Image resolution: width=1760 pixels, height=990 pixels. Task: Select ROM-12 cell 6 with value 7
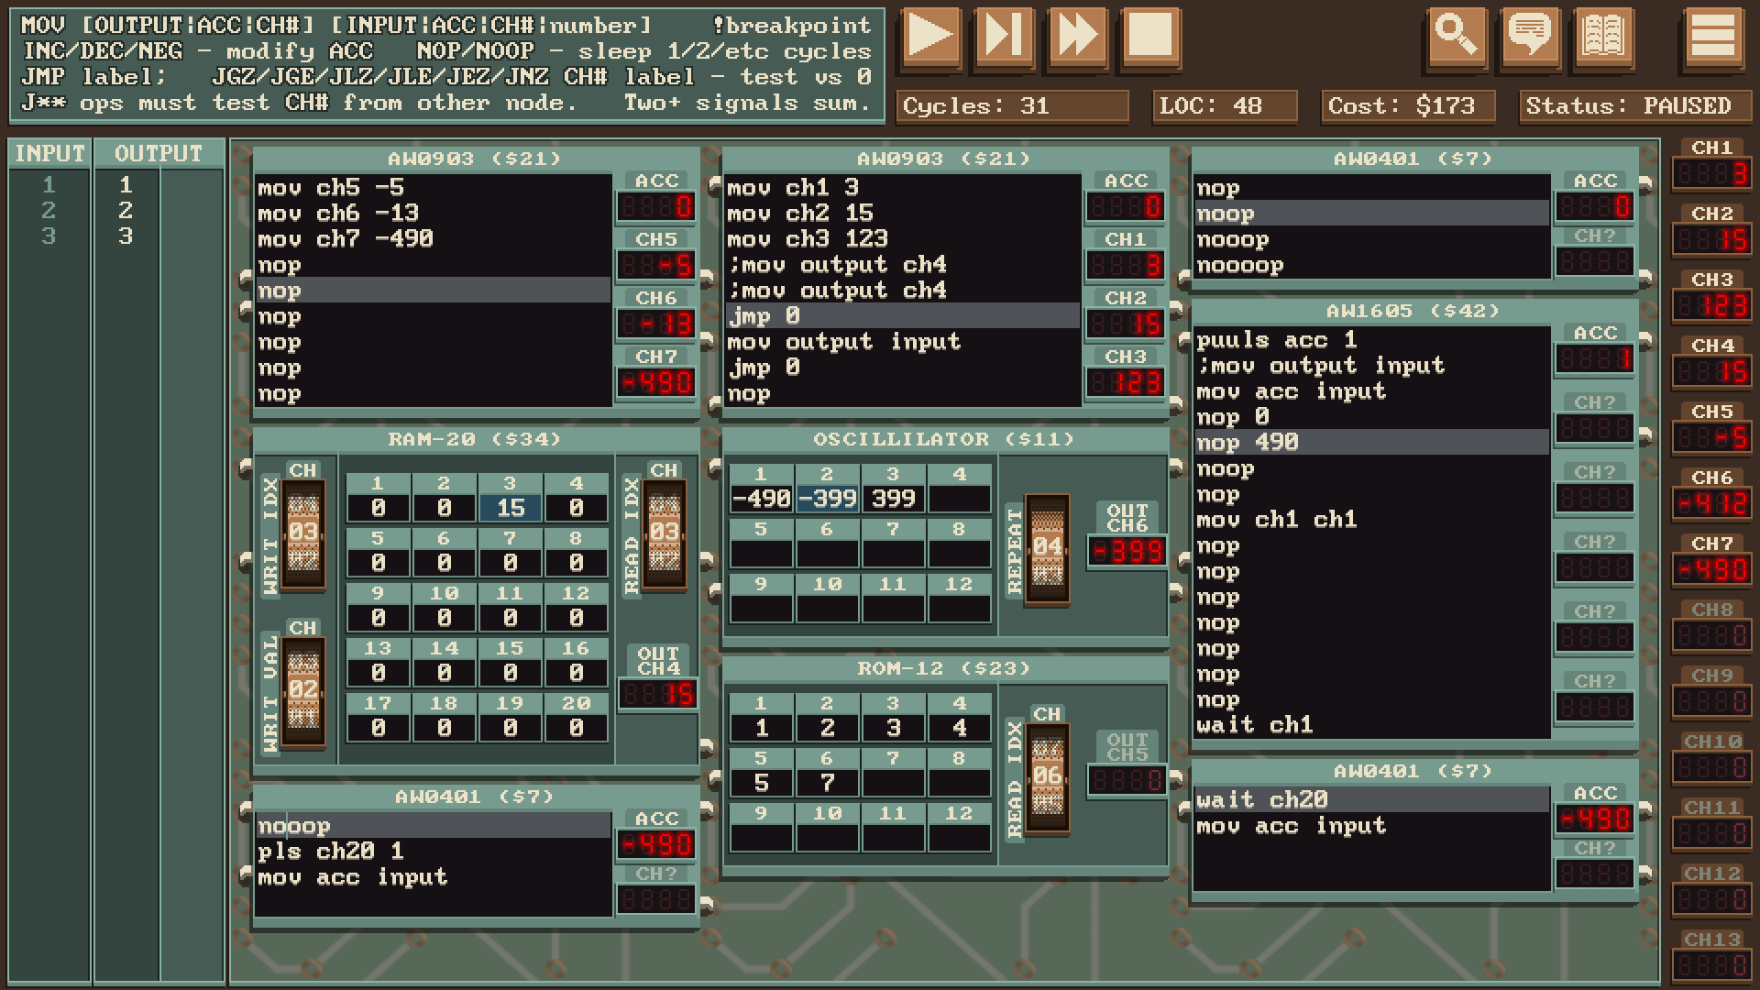[x=827, y=782]
